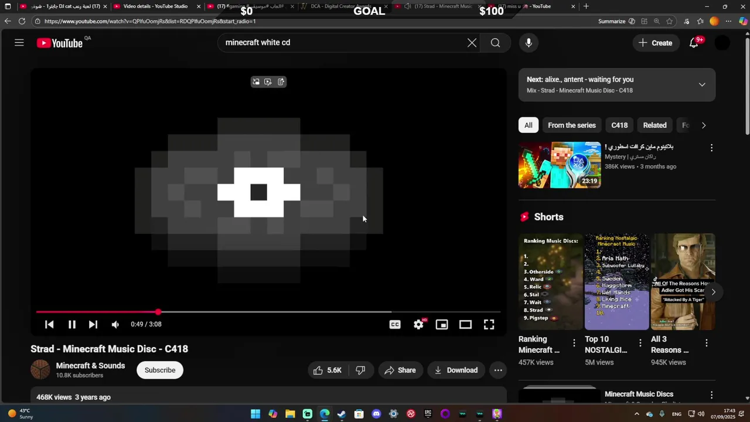Go to the YouTube home logo
The image size is (750, 422).
pos(60,43)
